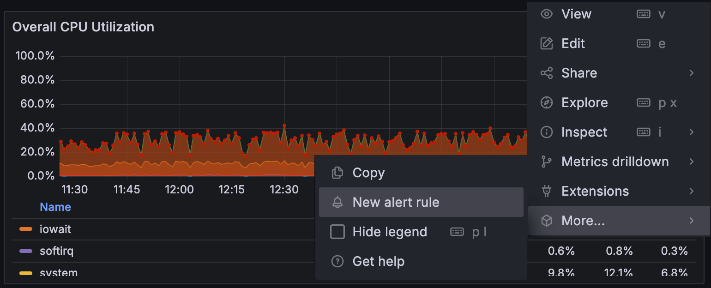Click the bell icon beside New alert rule
This screenshot has width=711, height=288.
(337, 202)
